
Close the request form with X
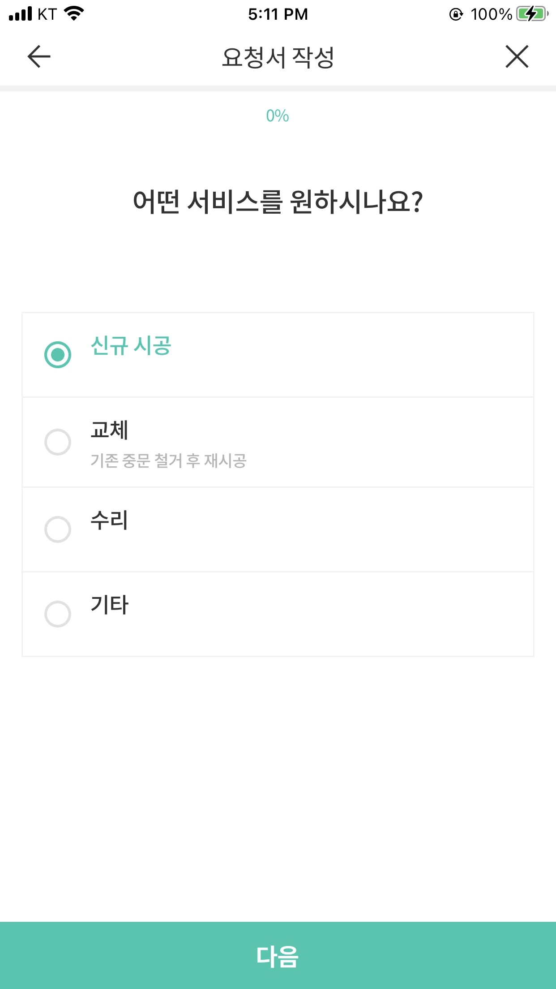click(517, 56)
